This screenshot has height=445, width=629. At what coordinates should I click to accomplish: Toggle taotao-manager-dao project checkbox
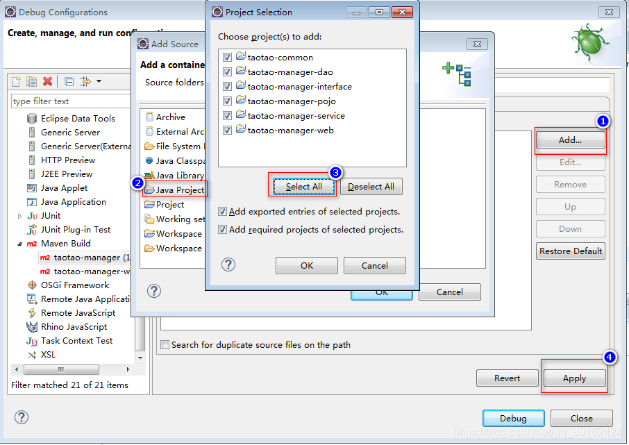point(227,72)
